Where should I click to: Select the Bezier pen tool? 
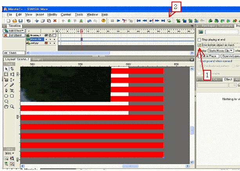coord(6,91)
